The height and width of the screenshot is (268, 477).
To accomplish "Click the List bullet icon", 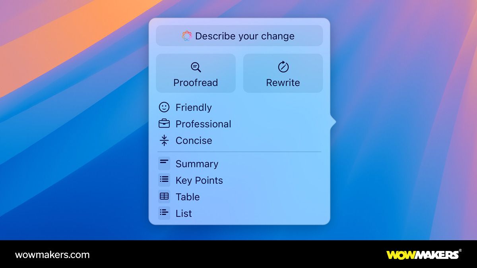I will coord(164,213).
